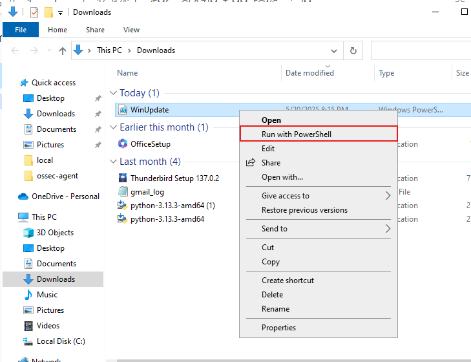Viewport: 471px width, 362px height.
Task: Click Share icon in context menu
Action: tap(251, 163)
